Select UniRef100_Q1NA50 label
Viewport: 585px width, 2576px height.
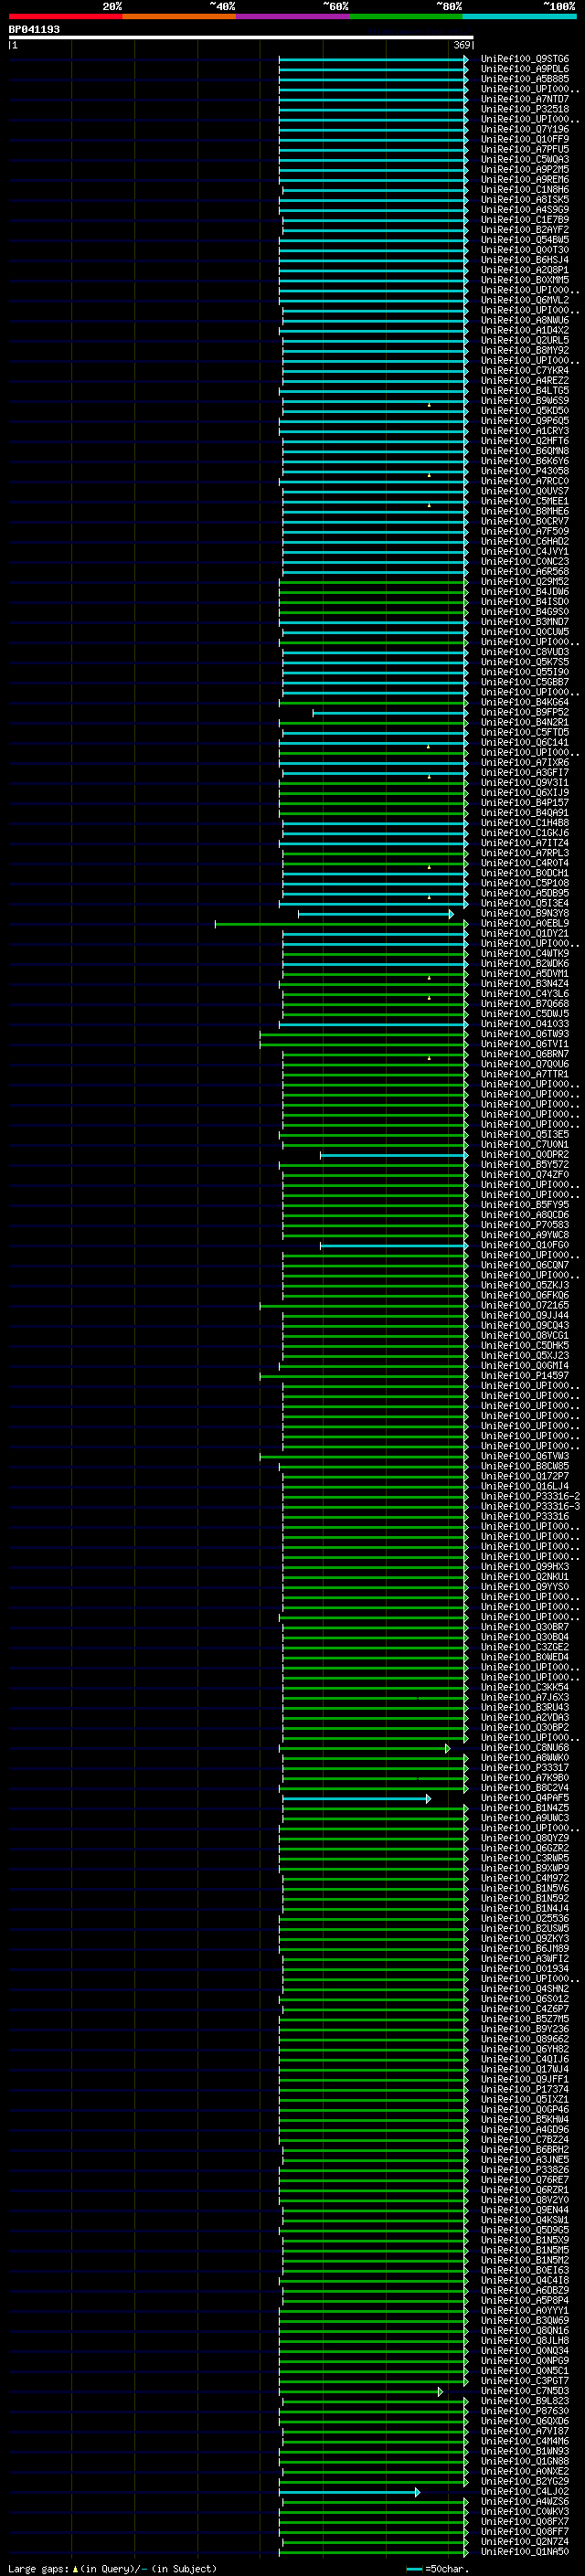click(524, 2551)
